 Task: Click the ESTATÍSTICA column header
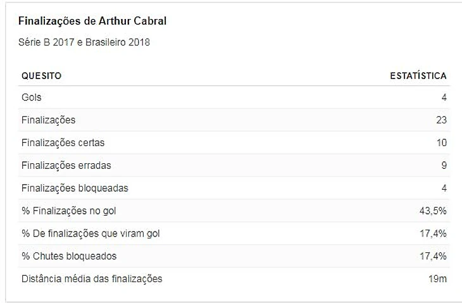418,76
